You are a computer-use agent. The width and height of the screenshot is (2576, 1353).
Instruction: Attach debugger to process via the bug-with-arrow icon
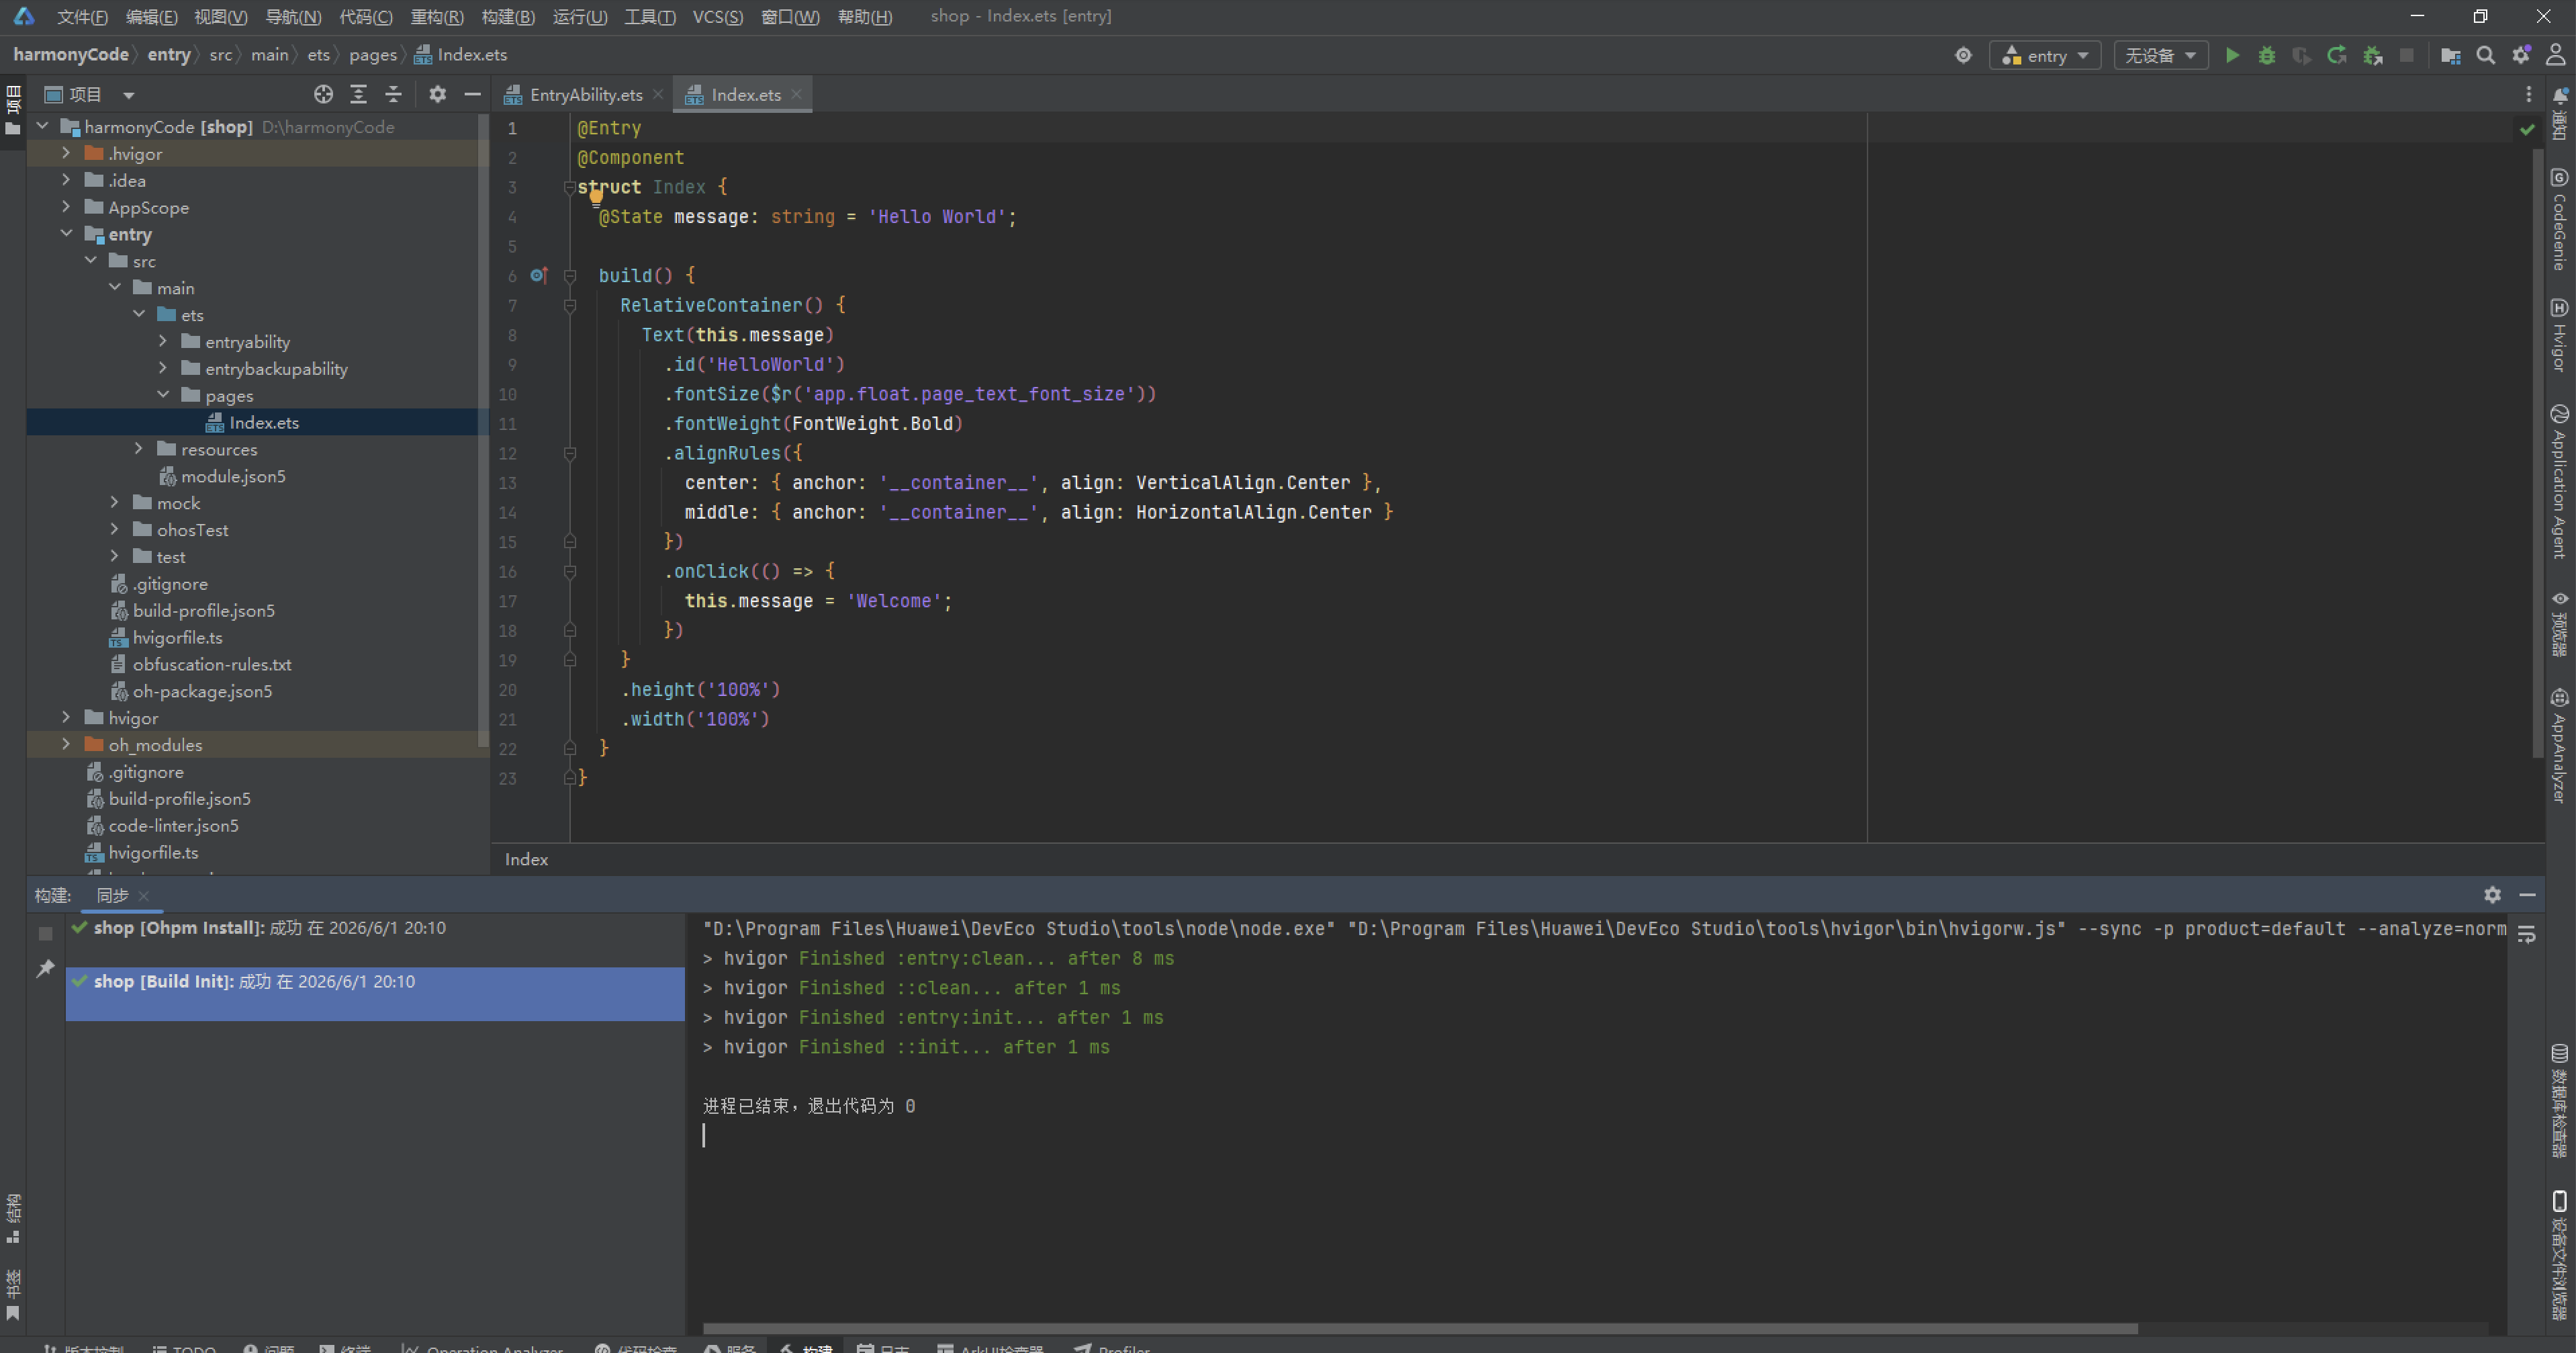(x=2372, y=56)
